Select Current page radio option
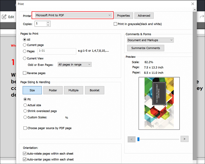205x164 pixels. (x=24, y=45)
